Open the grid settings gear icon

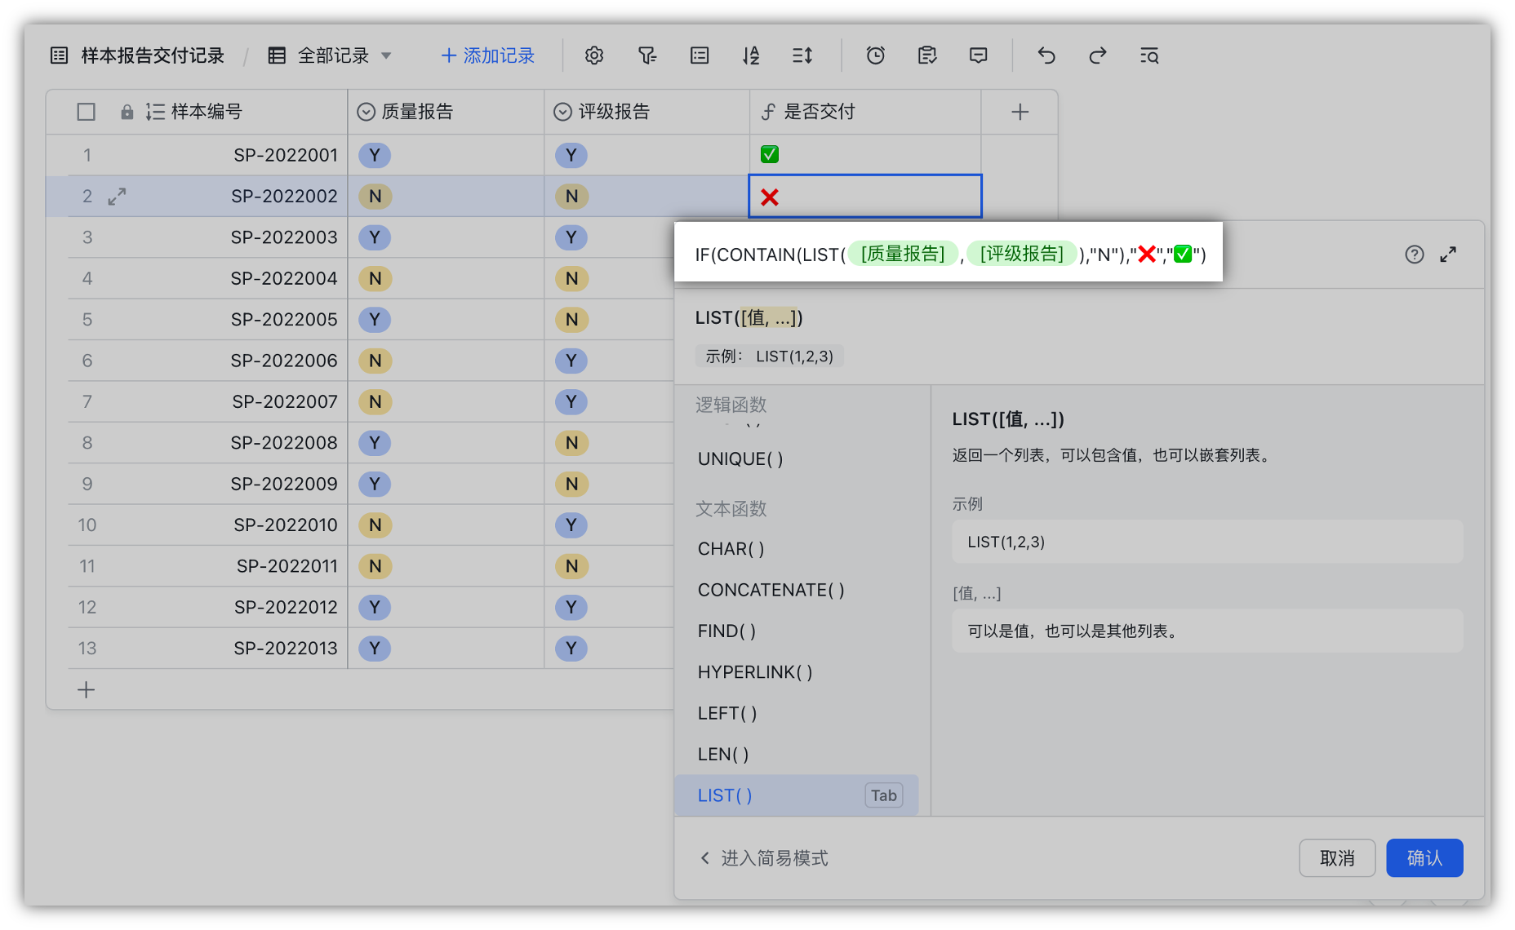pos(593,55)
